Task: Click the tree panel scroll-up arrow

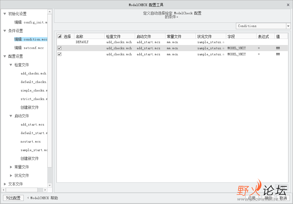Action: (49, 12)
